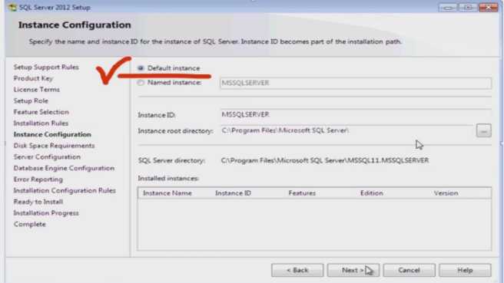Select Setup Role step in sidebar
Screen dimensions: 504x283
tap(31, 100)
